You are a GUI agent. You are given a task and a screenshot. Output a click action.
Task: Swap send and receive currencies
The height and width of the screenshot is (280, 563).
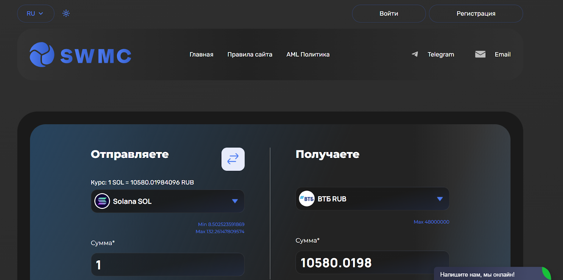pos(233,159)
